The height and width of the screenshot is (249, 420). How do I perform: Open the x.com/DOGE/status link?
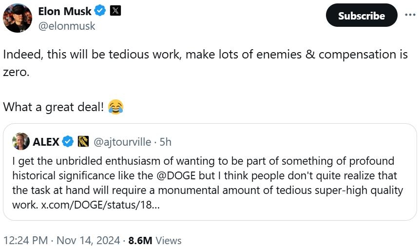tap(100, 205)
